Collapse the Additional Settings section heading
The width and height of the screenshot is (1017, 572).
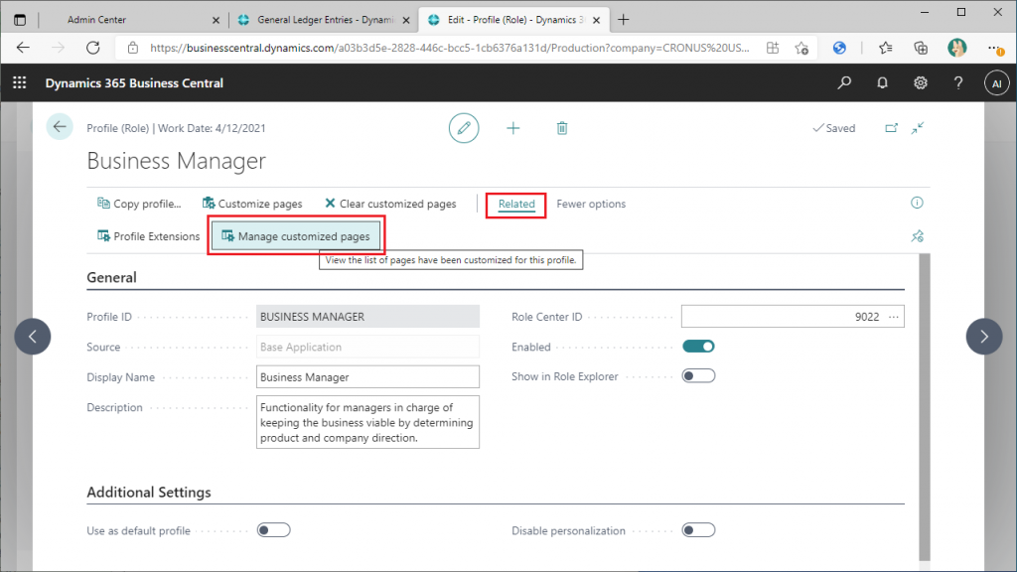(149, 493)
